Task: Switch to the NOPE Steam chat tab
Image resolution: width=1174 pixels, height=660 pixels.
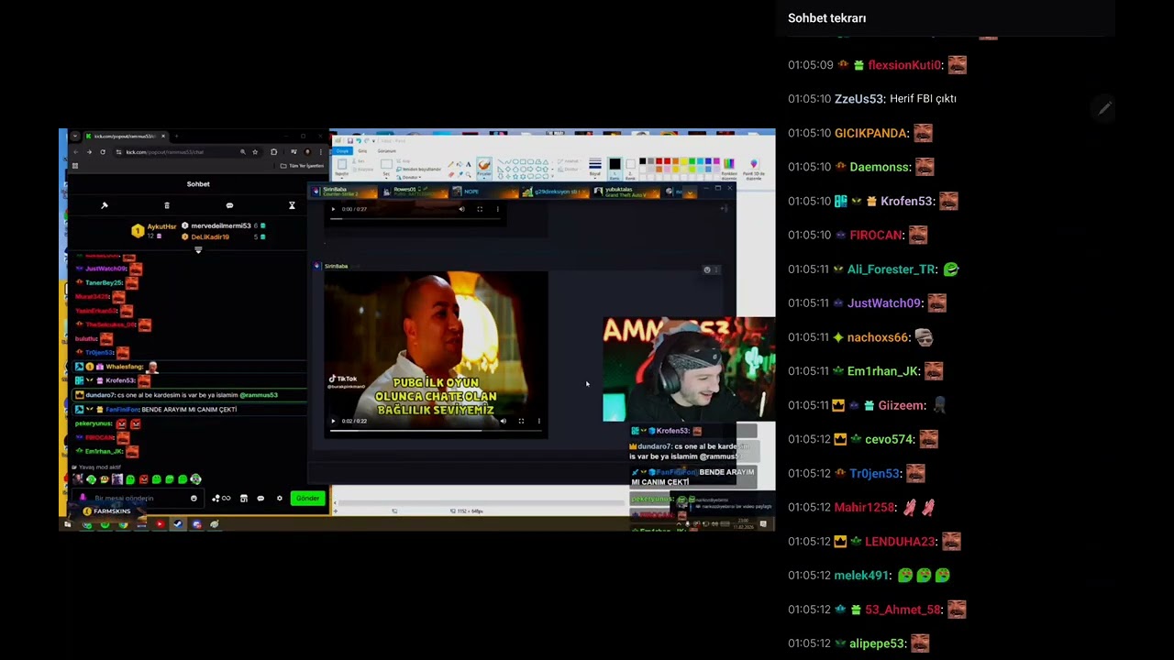Action: 485,192
